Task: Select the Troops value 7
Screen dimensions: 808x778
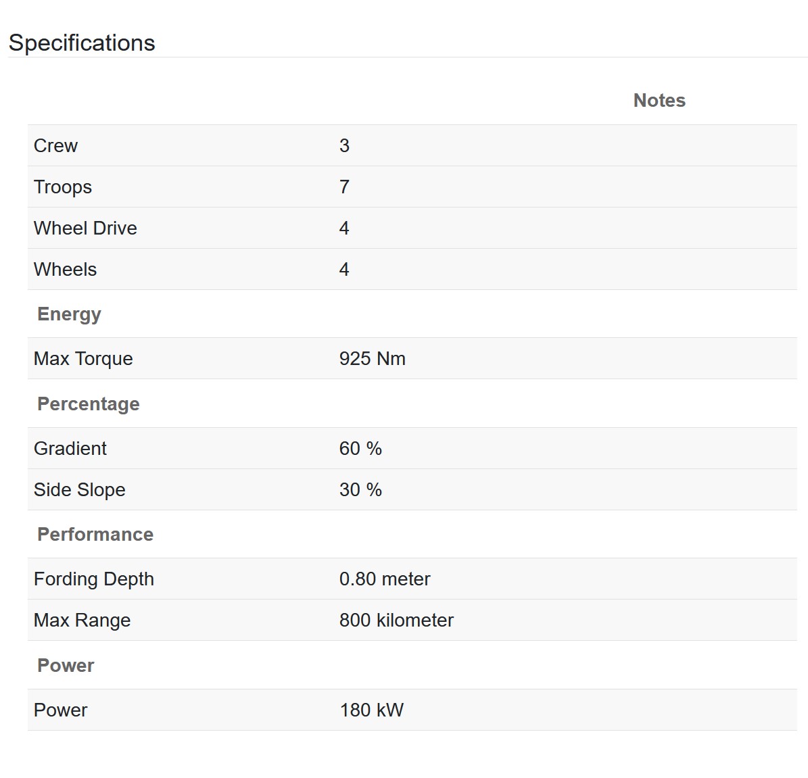Action: click(344, 187)
